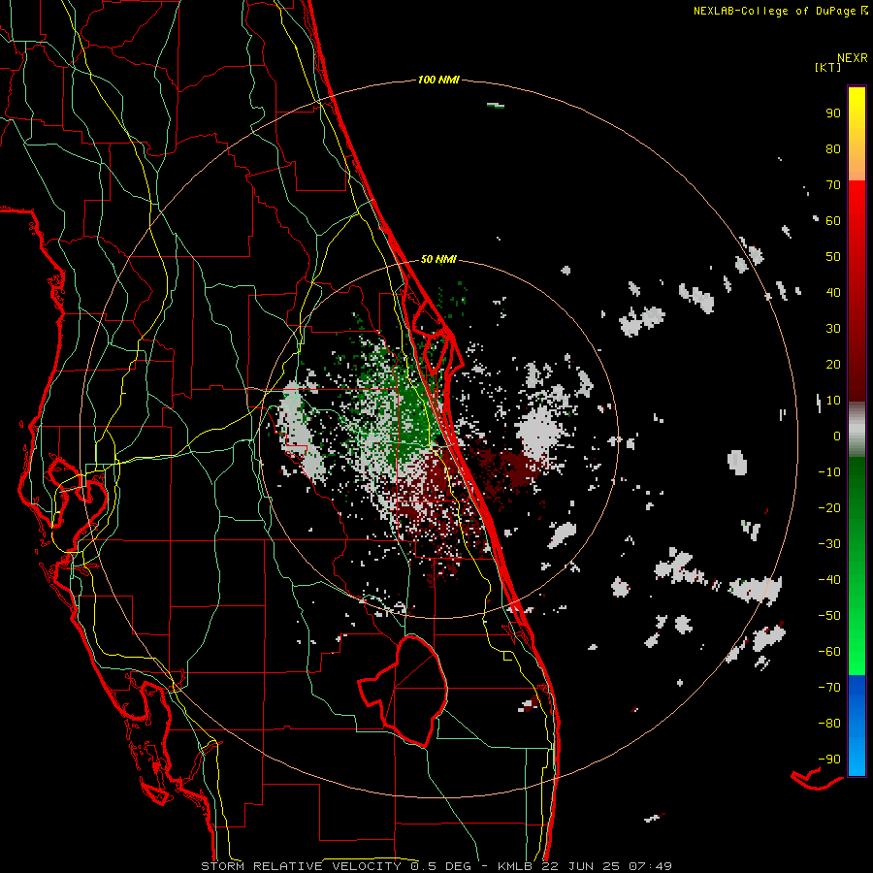Click the 0.5 DEG elevation text
Viewport: 873px width, 873px height.
point(441,866)
